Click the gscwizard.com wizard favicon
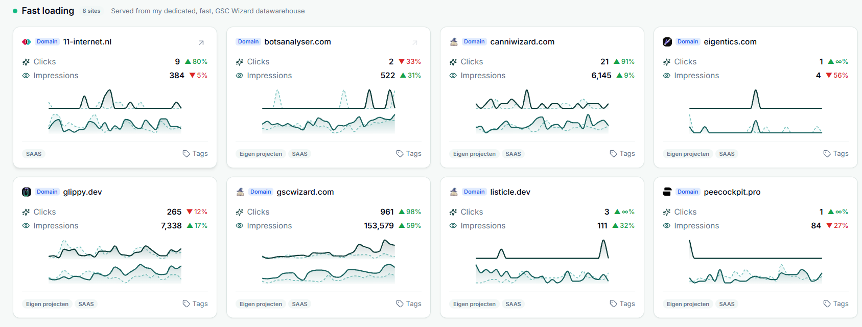The image size is (862, 327). coord(240,192)
